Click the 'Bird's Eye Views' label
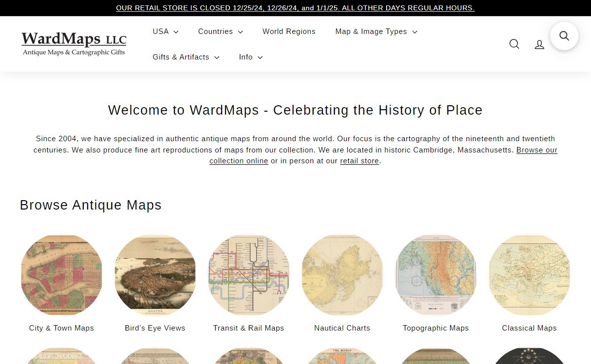591x364 pixels. pyautogui.click(x=155, y=328)
